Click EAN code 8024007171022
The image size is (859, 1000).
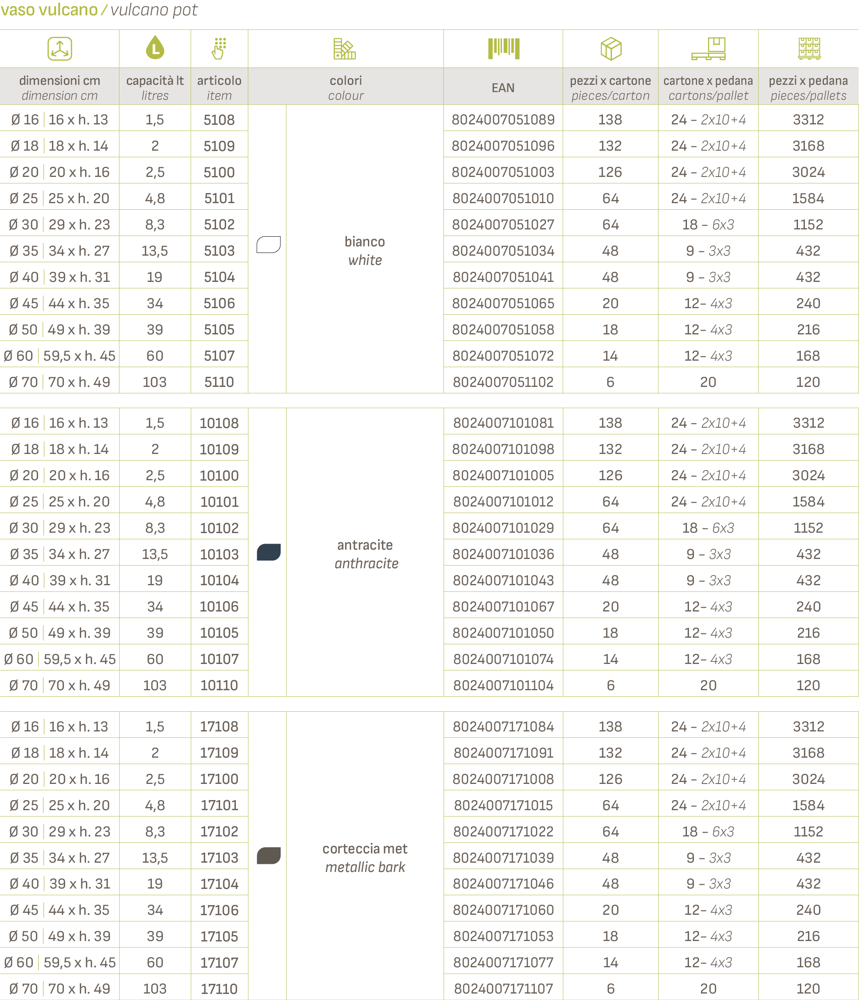(503, 832)
